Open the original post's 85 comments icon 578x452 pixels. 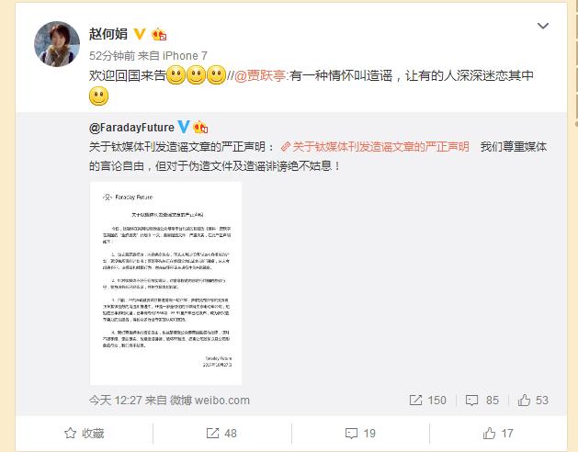pyautogui.click(x=482, y=400)
